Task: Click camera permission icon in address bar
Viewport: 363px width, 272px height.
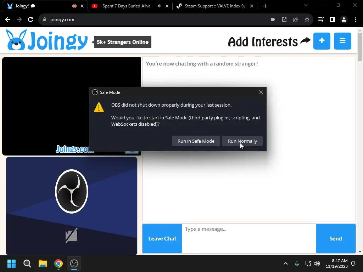Action: [273, 20]
